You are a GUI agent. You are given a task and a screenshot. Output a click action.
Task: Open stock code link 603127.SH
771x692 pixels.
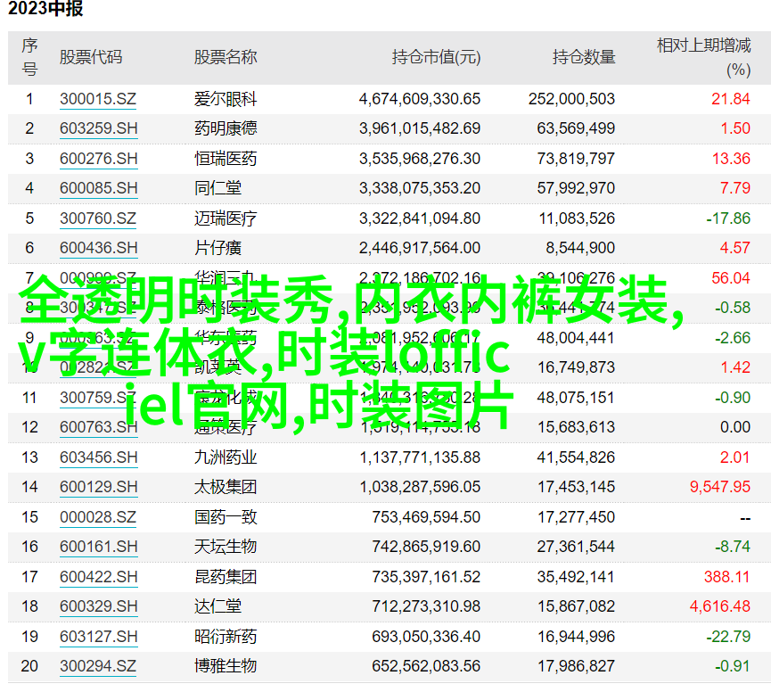click(x=98, y=637)
